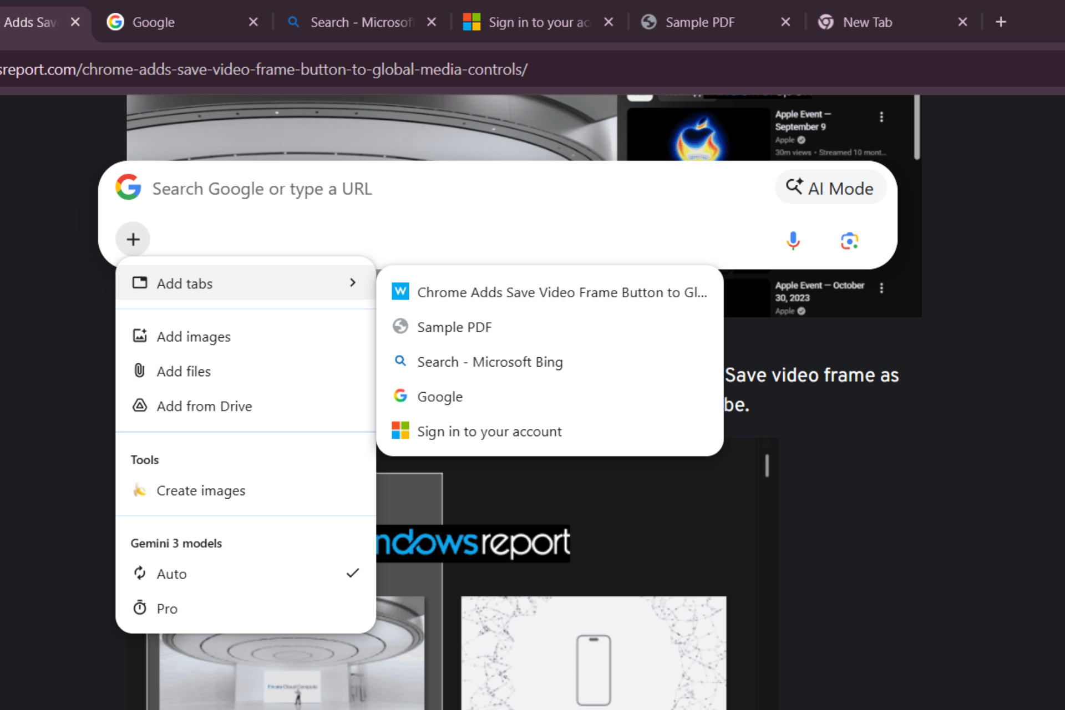Expand Add tabs chevron arrow
Screen dimensions: 1065x710
(353, 283)
